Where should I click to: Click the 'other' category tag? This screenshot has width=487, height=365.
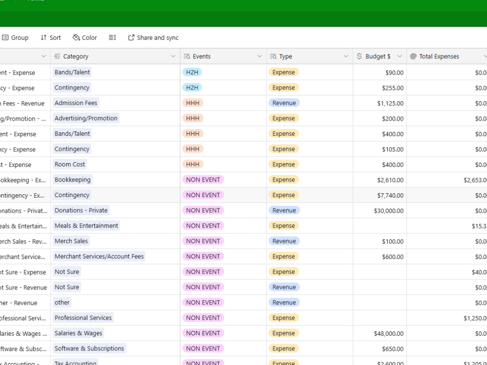click(62, 303)
